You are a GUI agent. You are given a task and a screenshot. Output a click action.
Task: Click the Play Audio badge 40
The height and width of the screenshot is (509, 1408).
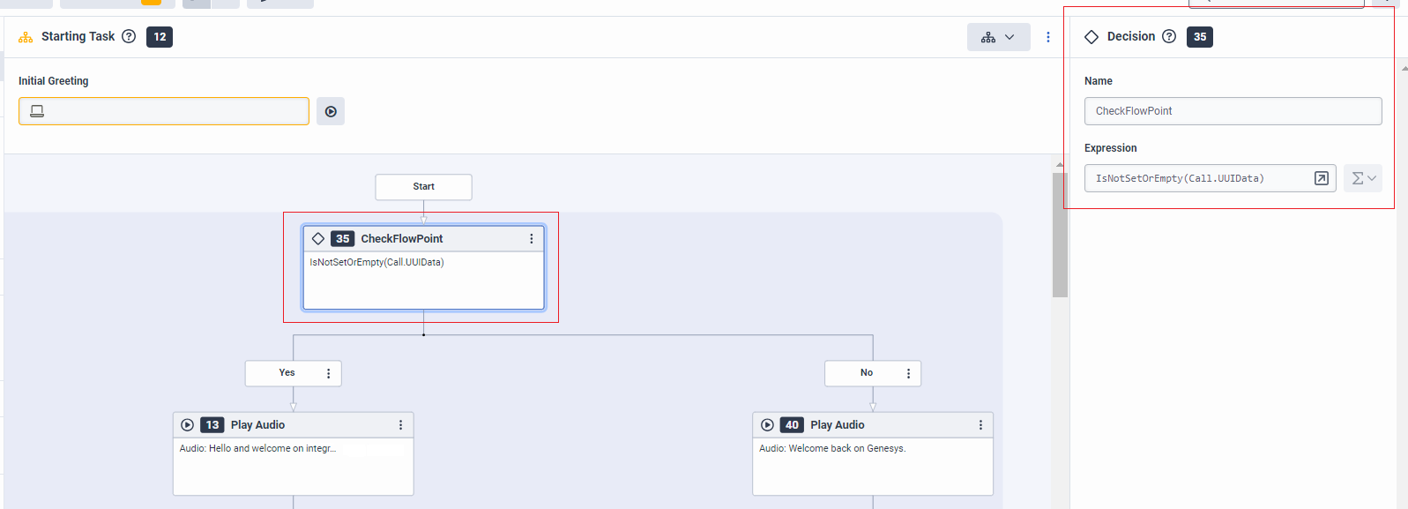click(792, 424)
